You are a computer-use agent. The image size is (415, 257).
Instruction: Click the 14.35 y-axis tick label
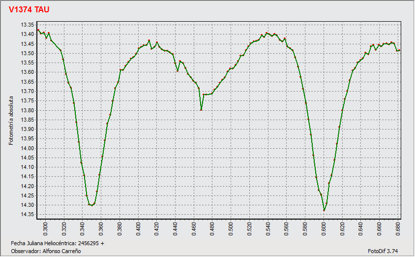coord(27,215)
